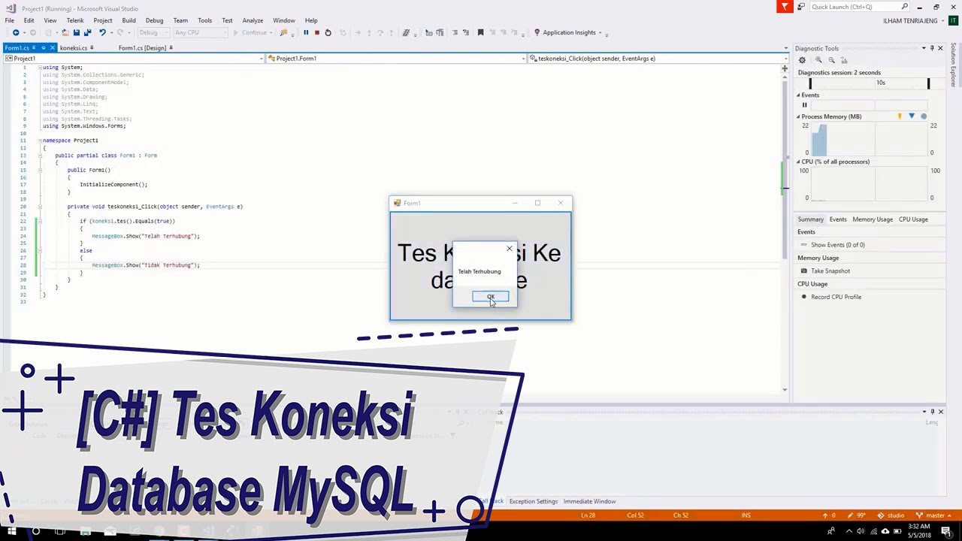Click the Windows Start button
Viewport: 962px width, 541px height.
11,532
